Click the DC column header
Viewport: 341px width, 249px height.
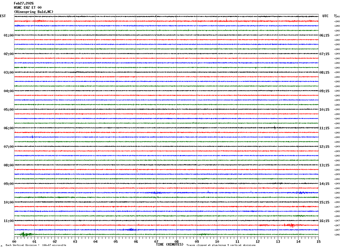point(335,15)
